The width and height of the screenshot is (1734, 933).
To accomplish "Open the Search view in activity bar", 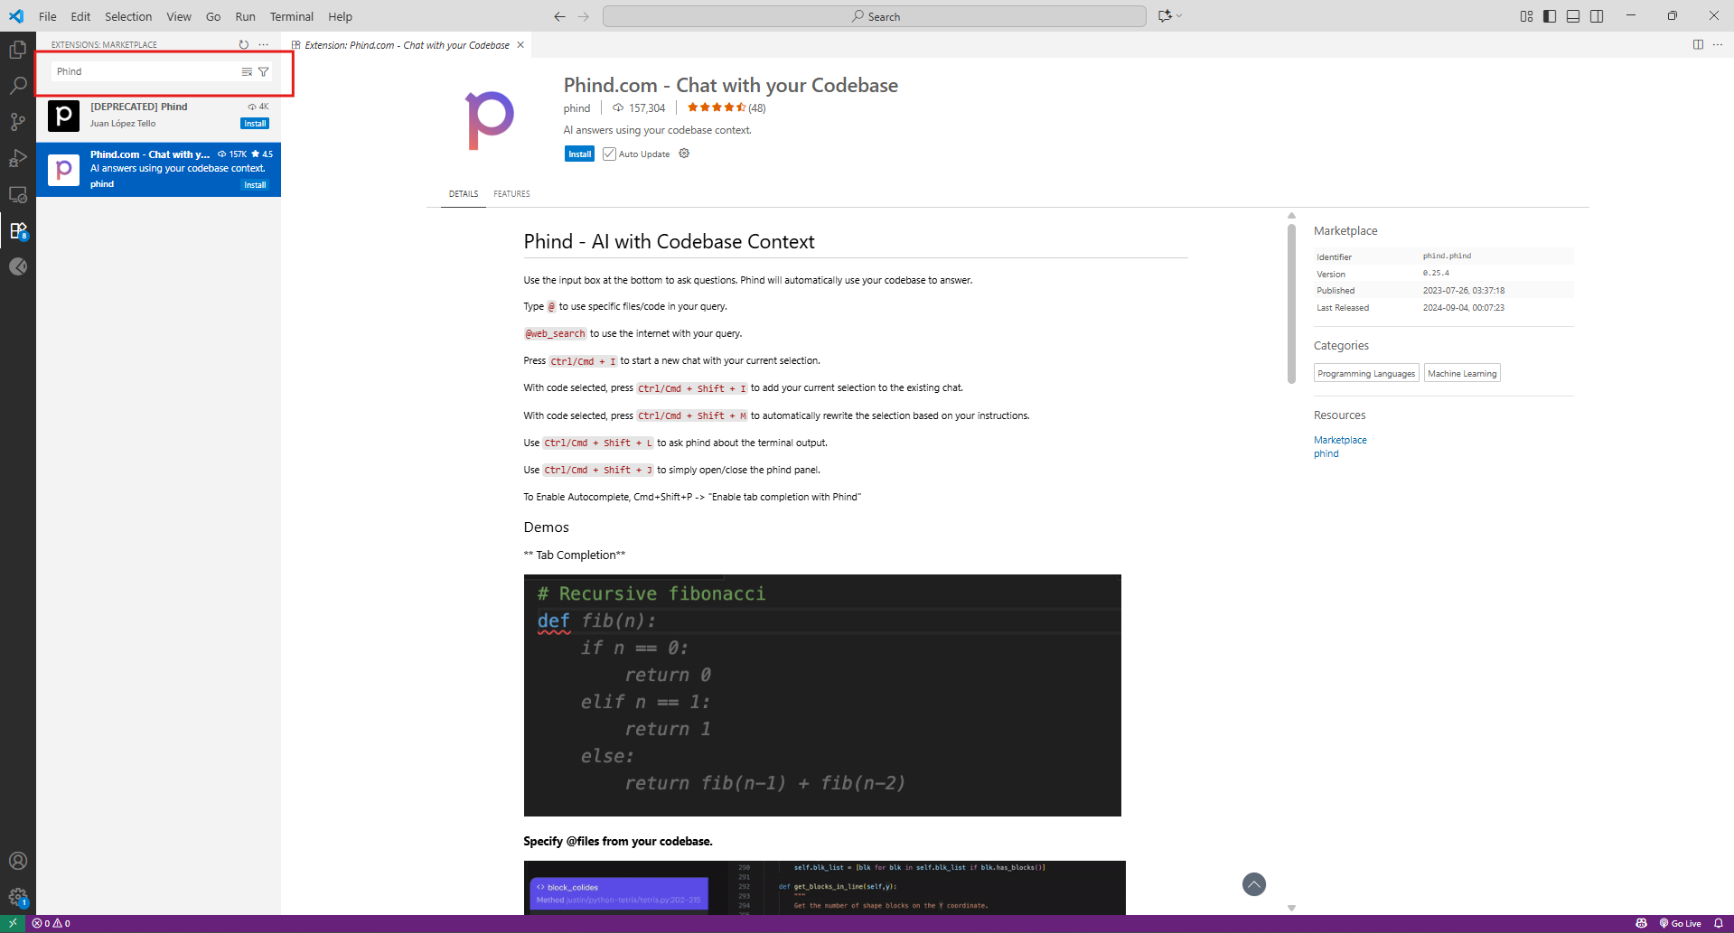I will (x=17, y=86).
